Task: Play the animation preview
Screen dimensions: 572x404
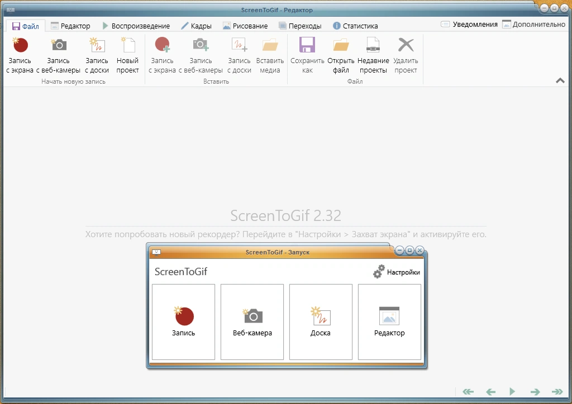Action: [512, 392]
